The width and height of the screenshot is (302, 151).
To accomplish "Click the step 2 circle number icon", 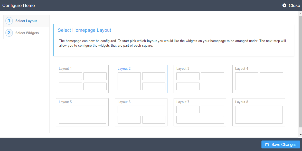I will [x=9, y=33].
